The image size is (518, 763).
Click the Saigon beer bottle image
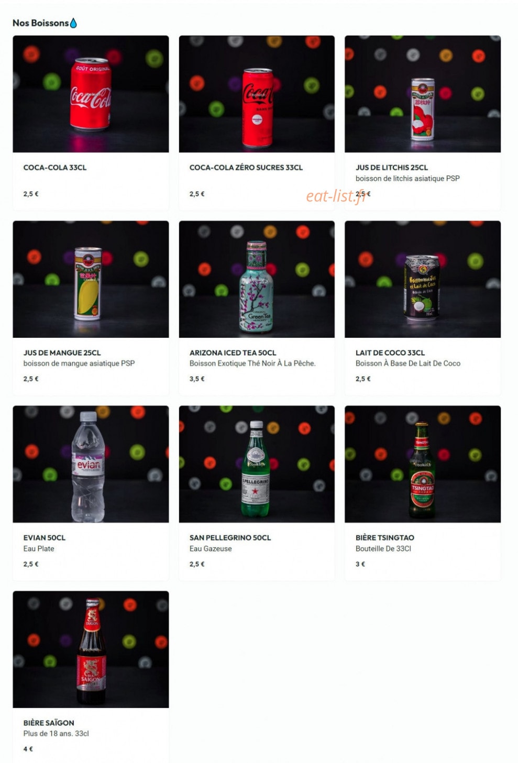(91, 649)
